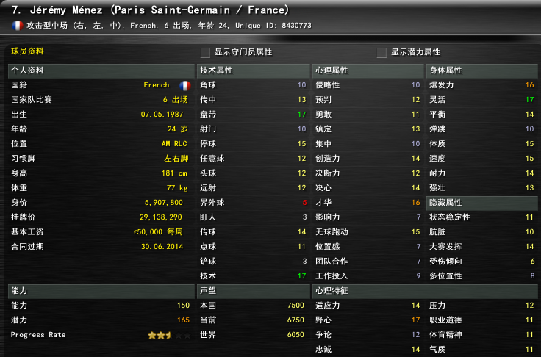Image resolution: width=541 pixels, height=357 pixels.
Task: Enable the 显示守门员属性 checkbox
Action: 205,53
